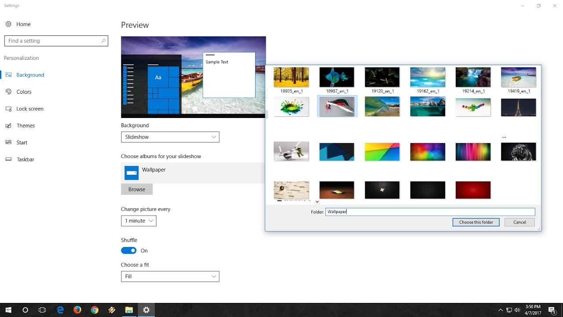Open Microsoft Edge from the taskbar
The width and height of the screenshot is (563, 317).
(x=60, y=310)
